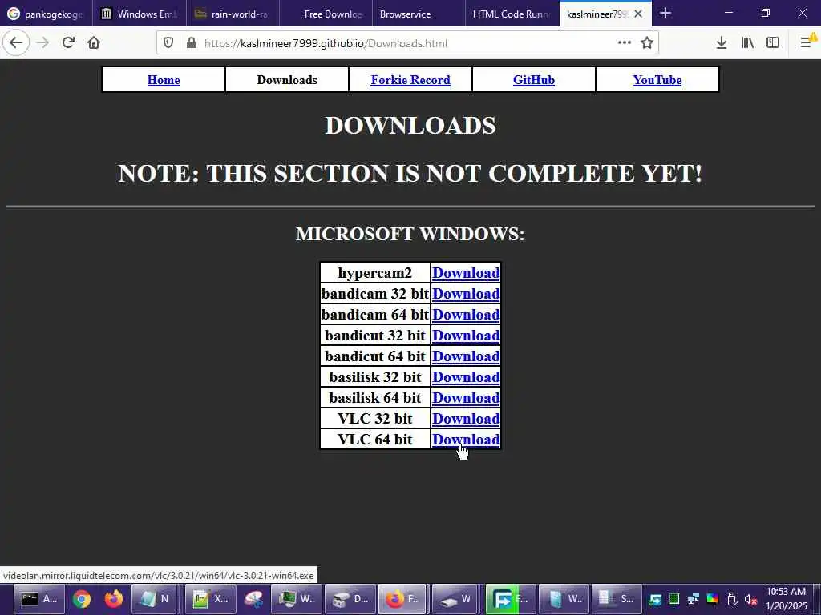Show site security padlock info
Image resolution: width=821 pixels, height=615 pixels.
tap(192, 43)
